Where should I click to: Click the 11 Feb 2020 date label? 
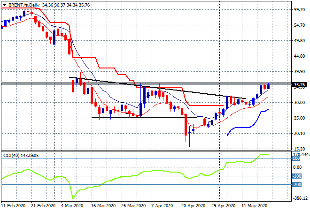(x=13, y=205)
